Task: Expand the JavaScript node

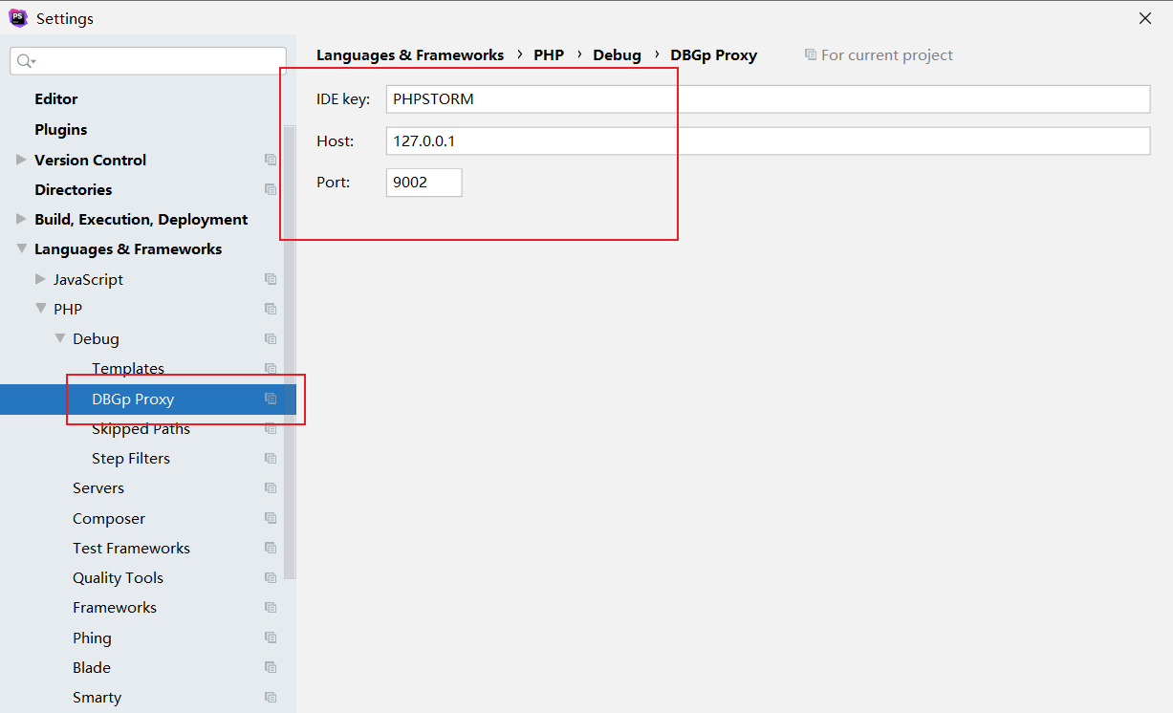Action: coord(40,279)
